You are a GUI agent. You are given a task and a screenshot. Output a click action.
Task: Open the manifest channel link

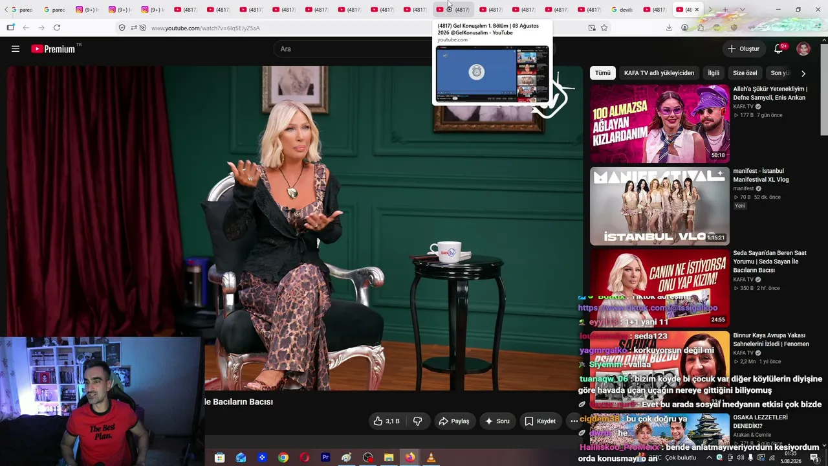(743, 189)
